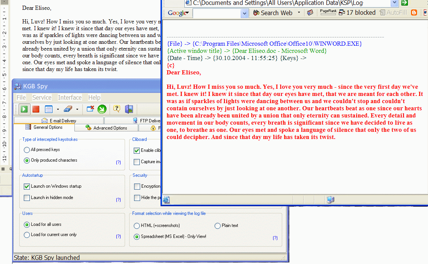Click help link in Autostartup group
The width and height of the screenshot is (428, 264).
tap(118, 200)
